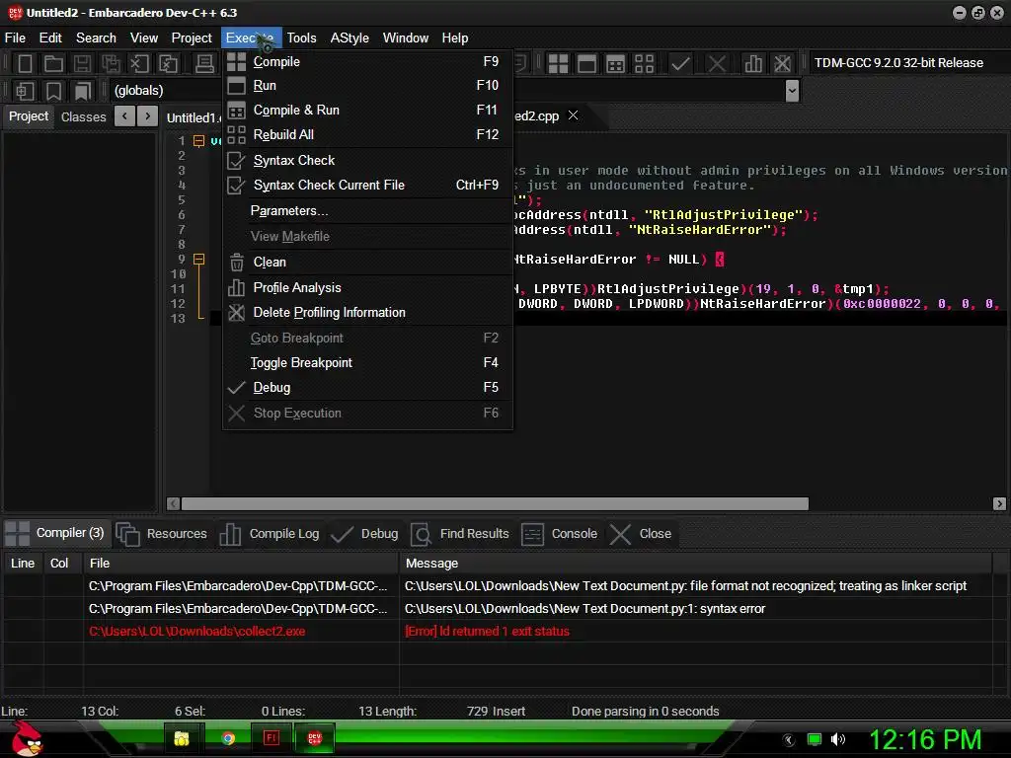1011x758 pixels.
Task: Click the editor horizontal scrollbar thumb
Action: tap(495, 503)
